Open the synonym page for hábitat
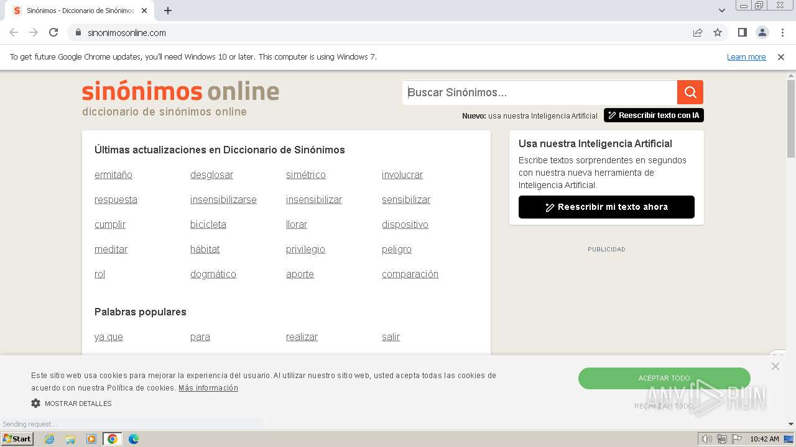The image size is (796, 447). (205, 250)
